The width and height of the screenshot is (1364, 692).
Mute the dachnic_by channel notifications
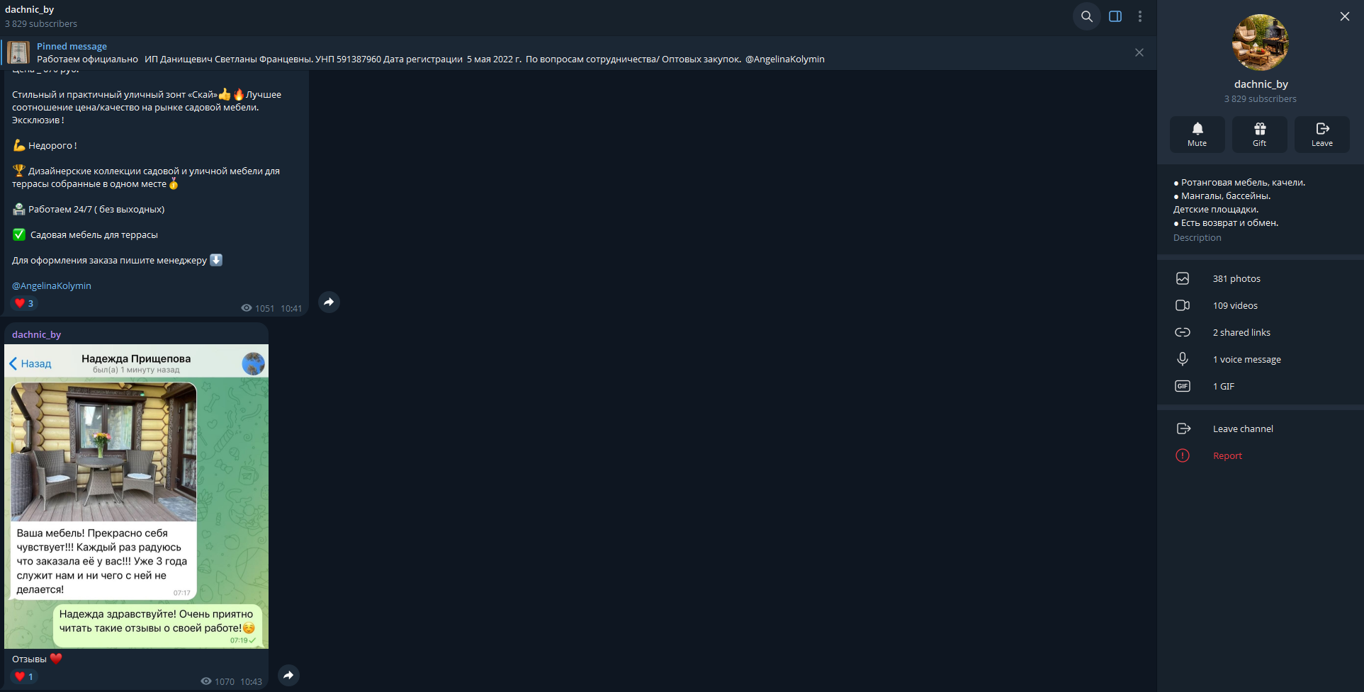[x=1197, y=134]
